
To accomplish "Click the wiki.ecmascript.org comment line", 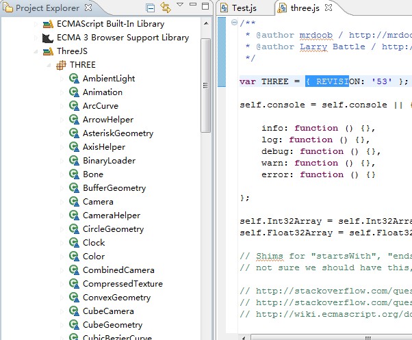I will tap(326, 314).
